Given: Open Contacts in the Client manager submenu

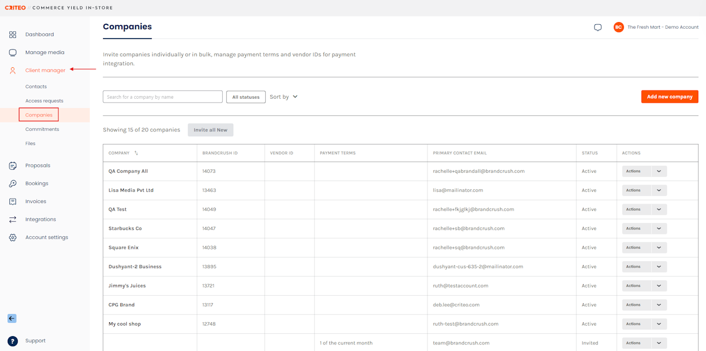Looking at the screenshot, I should tap(36, 87).
